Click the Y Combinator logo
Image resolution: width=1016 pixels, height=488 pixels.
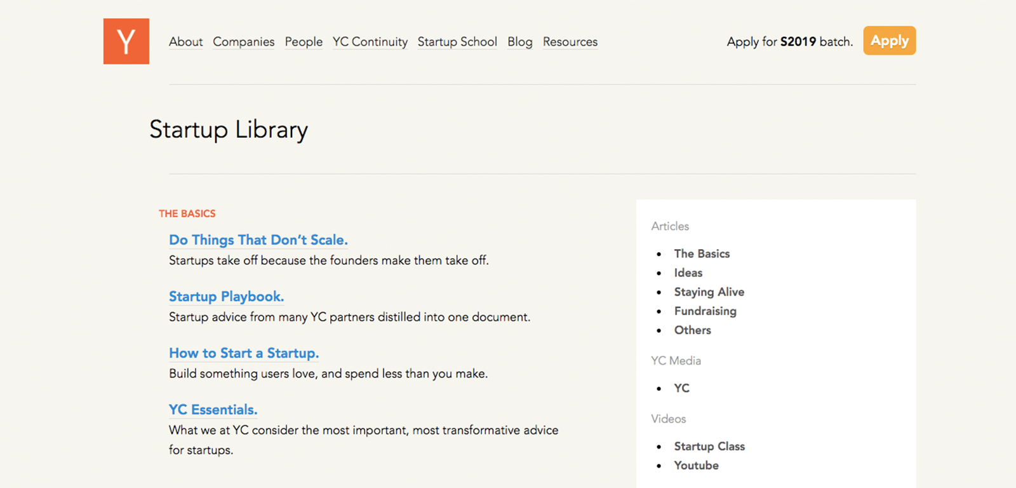[x=126, y=41]
